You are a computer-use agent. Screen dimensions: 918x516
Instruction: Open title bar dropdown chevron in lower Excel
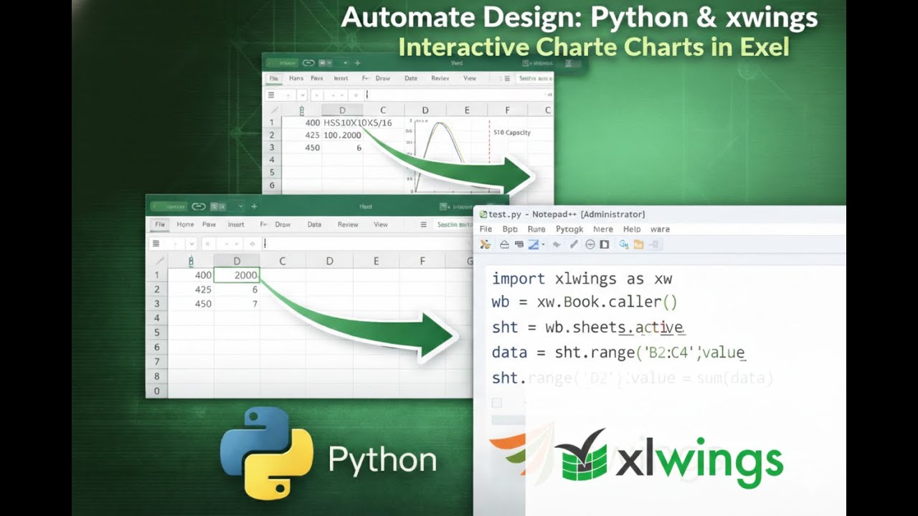[241, 206]
